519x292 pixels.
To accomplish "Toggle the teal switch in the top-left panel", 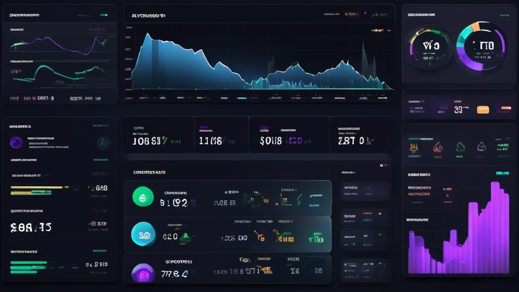I will tap(104, 15).
